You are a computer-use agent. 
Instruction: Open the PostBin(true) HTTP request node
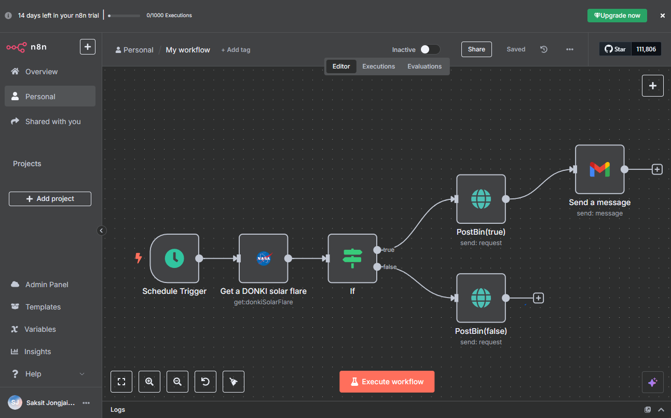[x=481, y=199]
